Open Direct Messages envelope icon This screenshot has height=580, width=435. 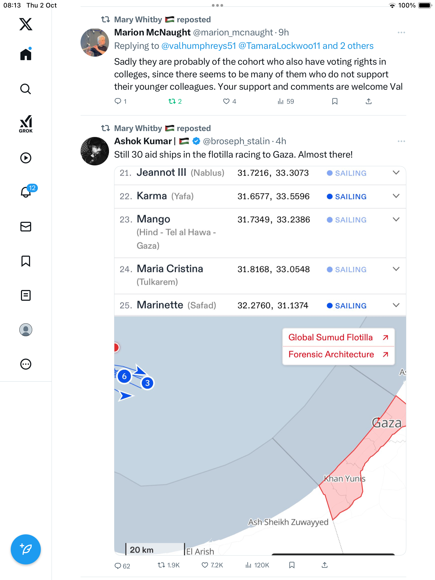26,227
